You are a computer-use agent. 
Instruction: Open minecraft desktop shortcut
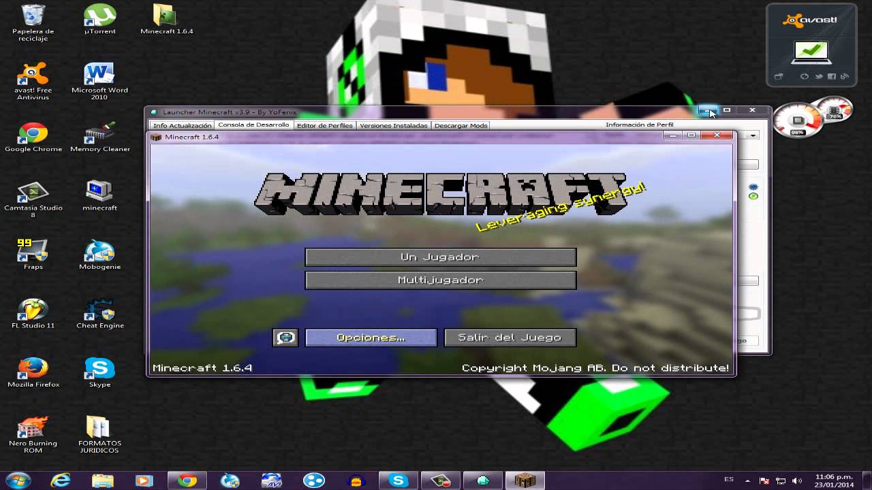click(x=99, y=196)
